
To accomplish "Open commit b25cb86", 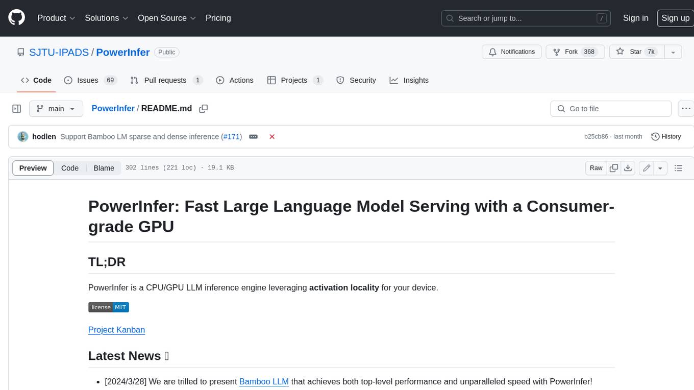I will 596,137.
